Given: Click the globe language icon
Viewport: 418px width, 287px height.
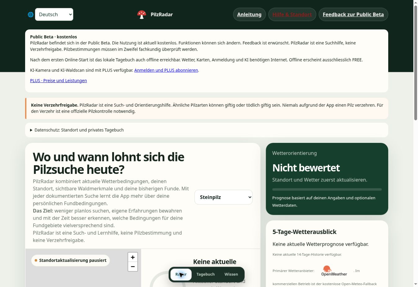Looking at the screenshot, I should (x=31, y=15).
